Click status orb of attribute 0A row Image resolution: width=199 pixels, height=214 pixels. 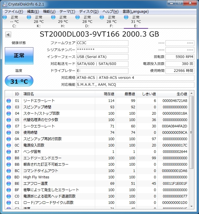pyautogui.click(x=9, y=139)
